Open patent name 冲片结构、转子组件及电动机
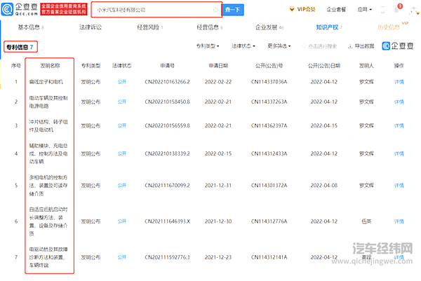This screenshot has height=281, width=421. point(48,125)
